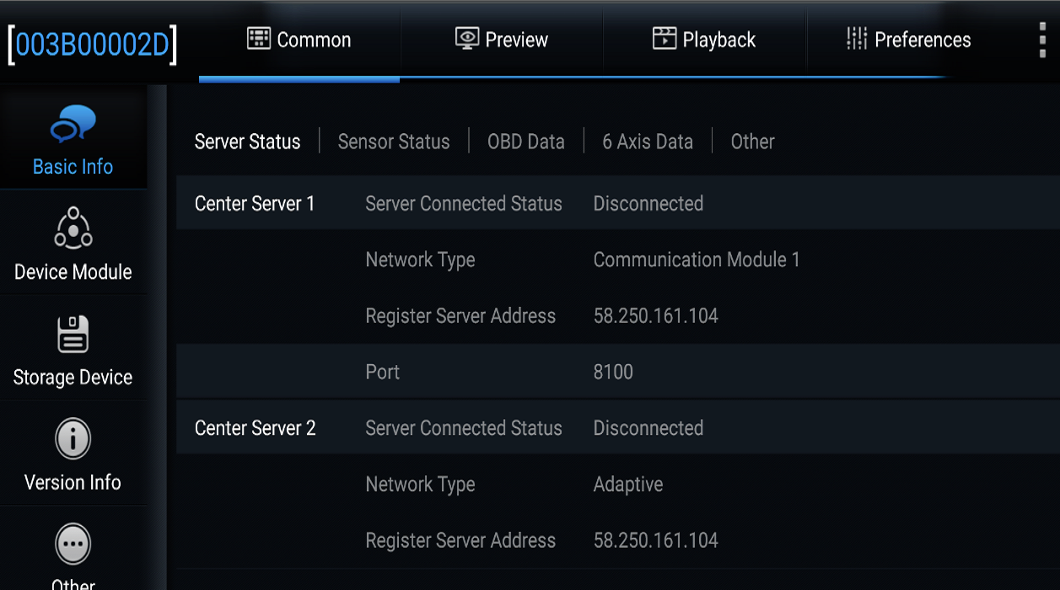Click the Basic Info chat bubble icon
The height and width of the screenshot is (590, 1060).
point(73,125)
